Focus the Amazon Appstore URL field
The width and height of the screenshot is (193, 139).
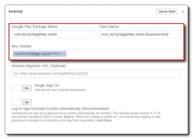pyautogui.click(x=96, y=73)
